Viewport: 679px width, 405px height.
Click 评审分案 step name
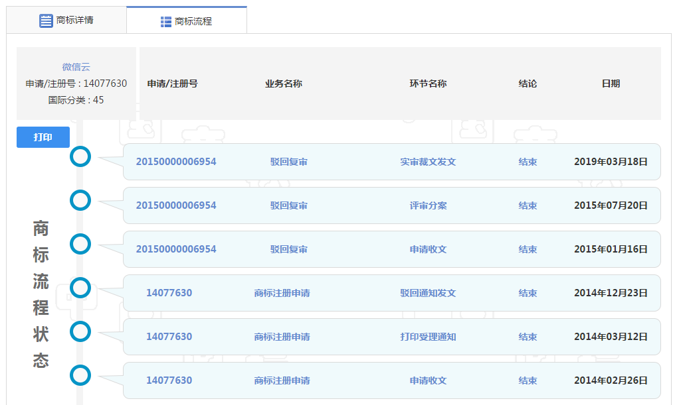pyautogui.click(x=428, y=205)
